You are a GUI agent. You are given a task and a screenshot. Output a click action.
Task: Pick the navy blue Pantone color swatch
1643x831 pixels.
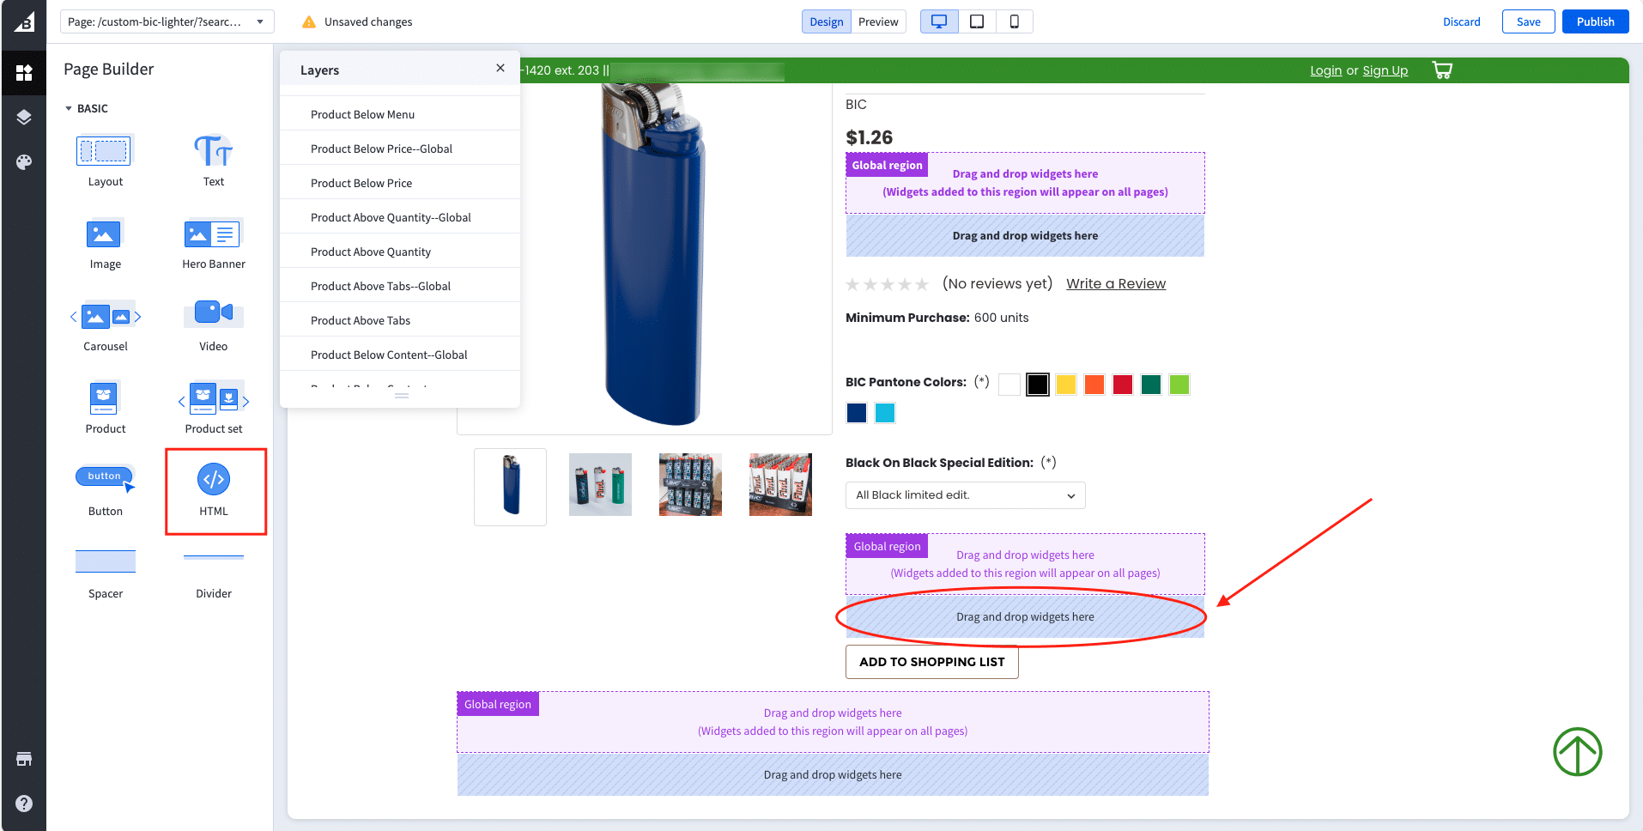[x=857, y=413]
